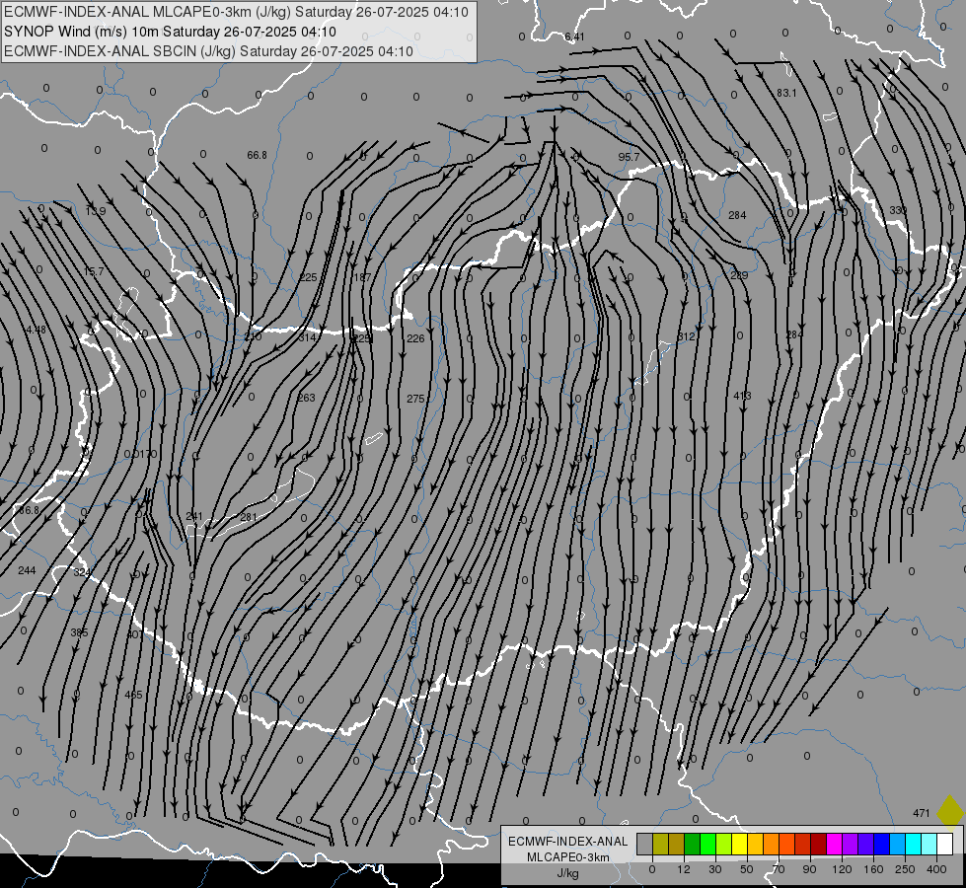Click the legend title 'MLCAPE0-3km'
This screenshot has height=888, width=966.
(x=568, y=857)
